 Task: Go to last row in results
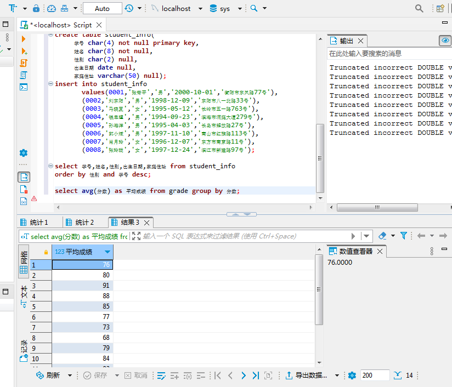[255, 375]
